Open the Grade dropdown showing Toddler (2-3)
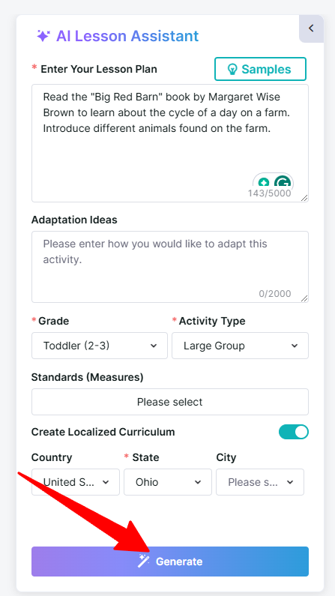The image size is (335, 596). click(100, 346)
